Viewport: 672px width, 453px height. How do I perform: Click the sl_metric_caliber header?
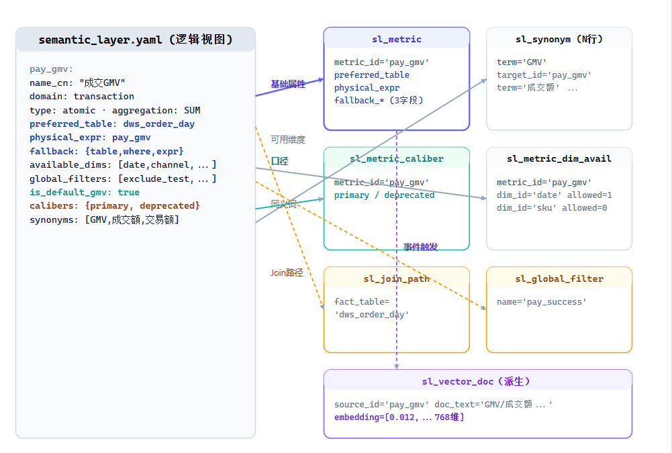pyautogui.click(x=397, y=158)
